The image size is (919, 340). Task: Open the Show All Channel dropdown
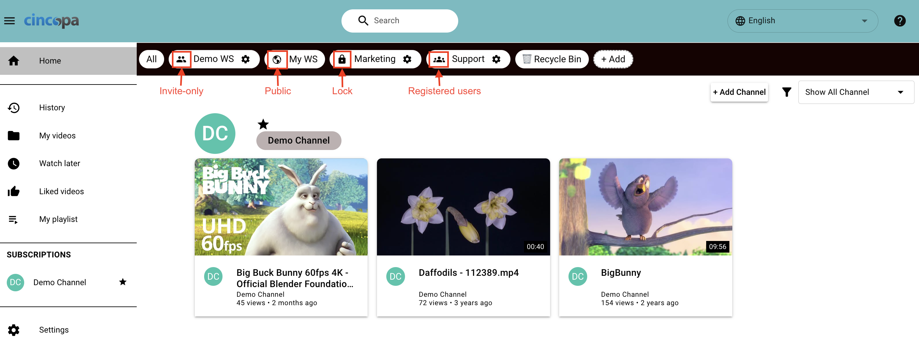pos(855,92)
